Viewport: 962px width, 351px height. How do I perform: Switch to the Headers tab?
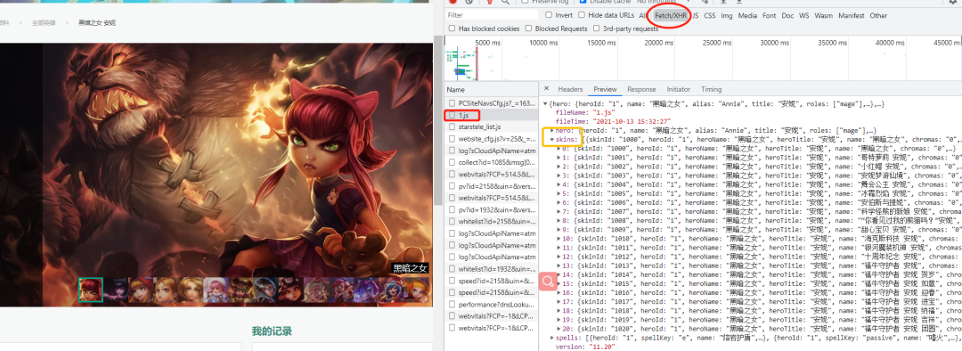point(570,89)
